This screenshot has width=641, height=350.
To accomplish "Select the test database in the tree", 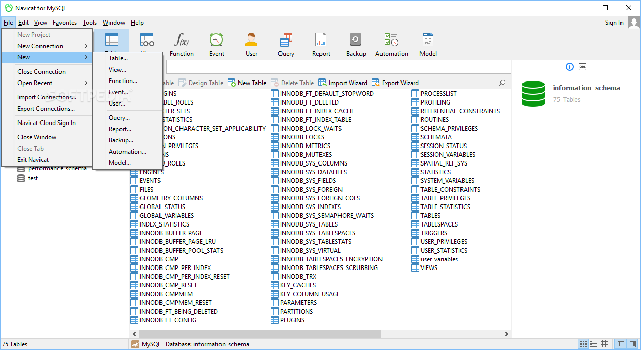I will click(x=33, y=178).
